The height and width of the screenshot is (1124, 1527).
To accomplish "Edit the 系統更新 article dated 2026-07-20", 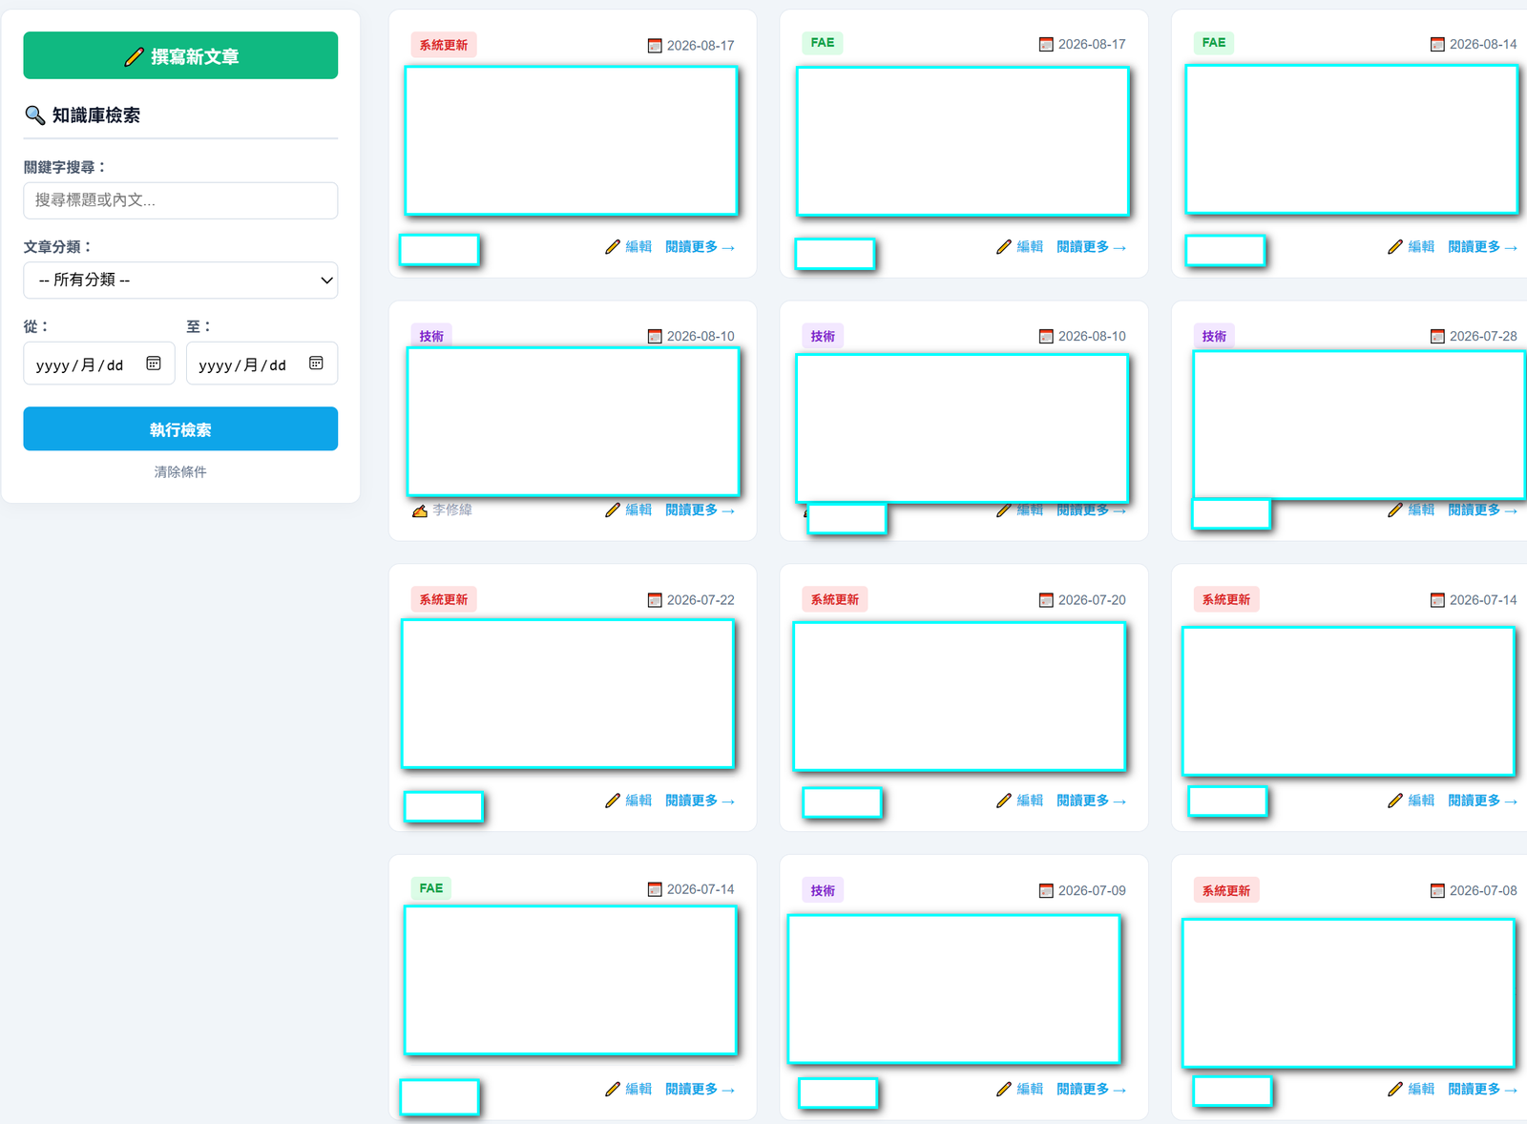I will click(x=1020, y=801).
